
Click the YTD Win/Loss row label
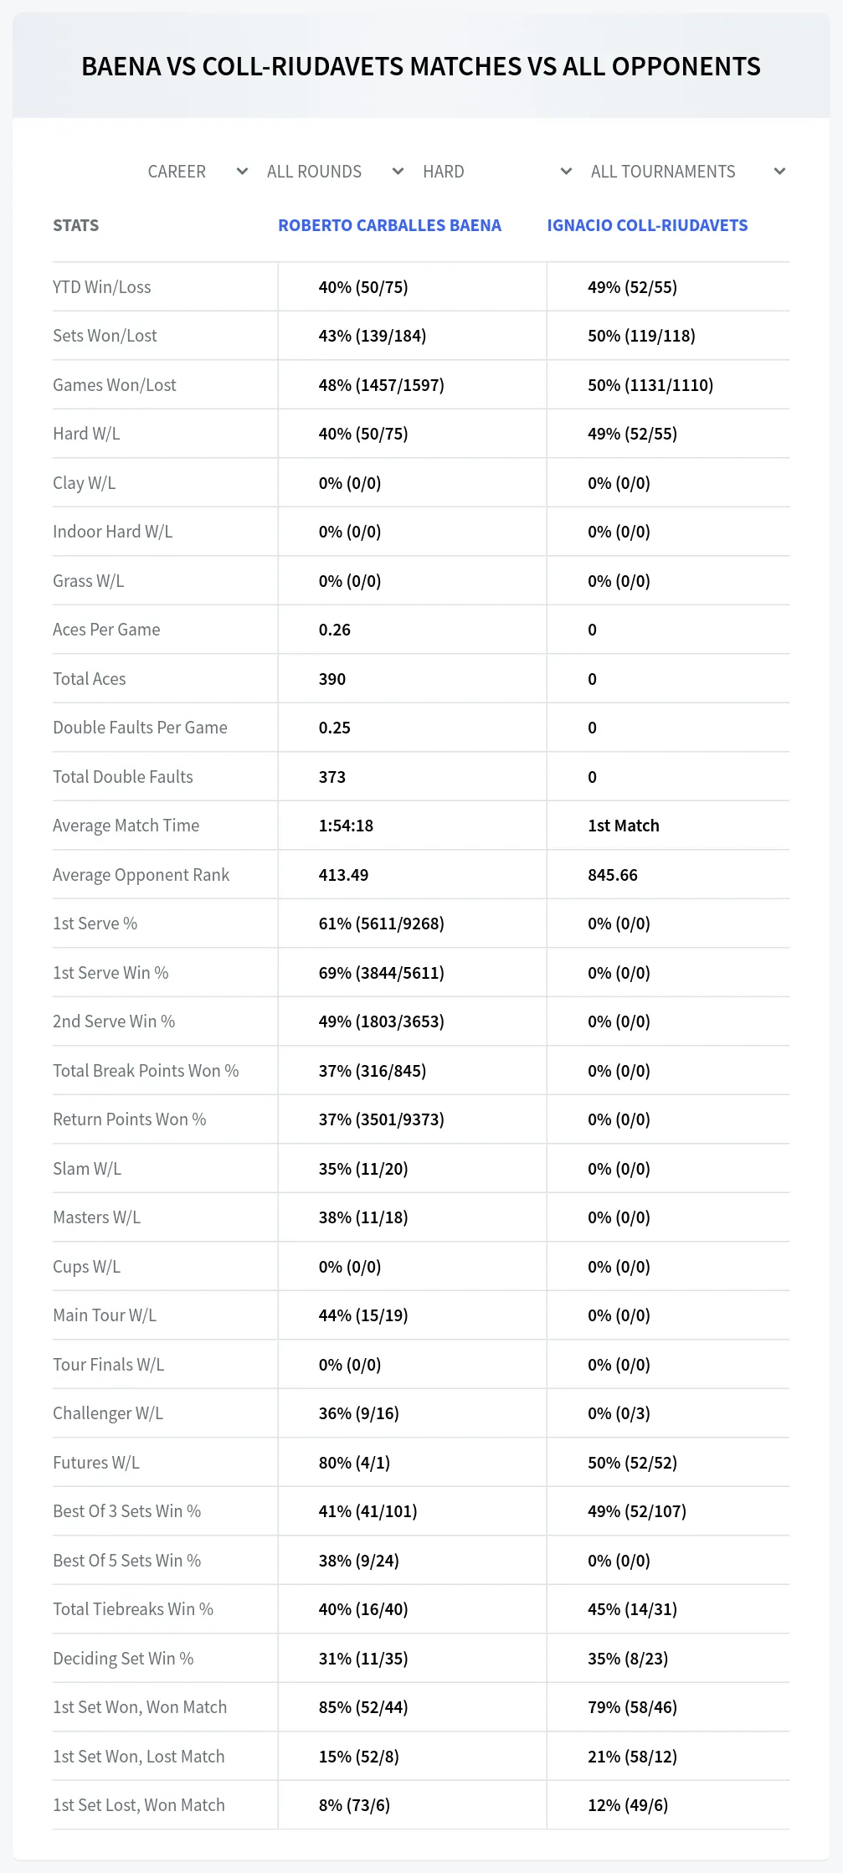tap(102, 287)
